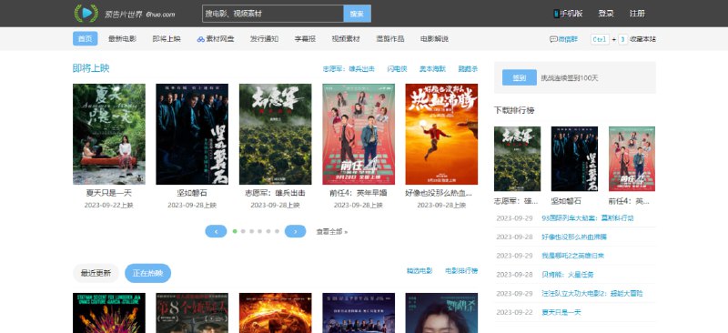Open the 坚如磐石 thumbnail in 下载排行榜
The image size is (728, 333).
[x=574, y=159]
